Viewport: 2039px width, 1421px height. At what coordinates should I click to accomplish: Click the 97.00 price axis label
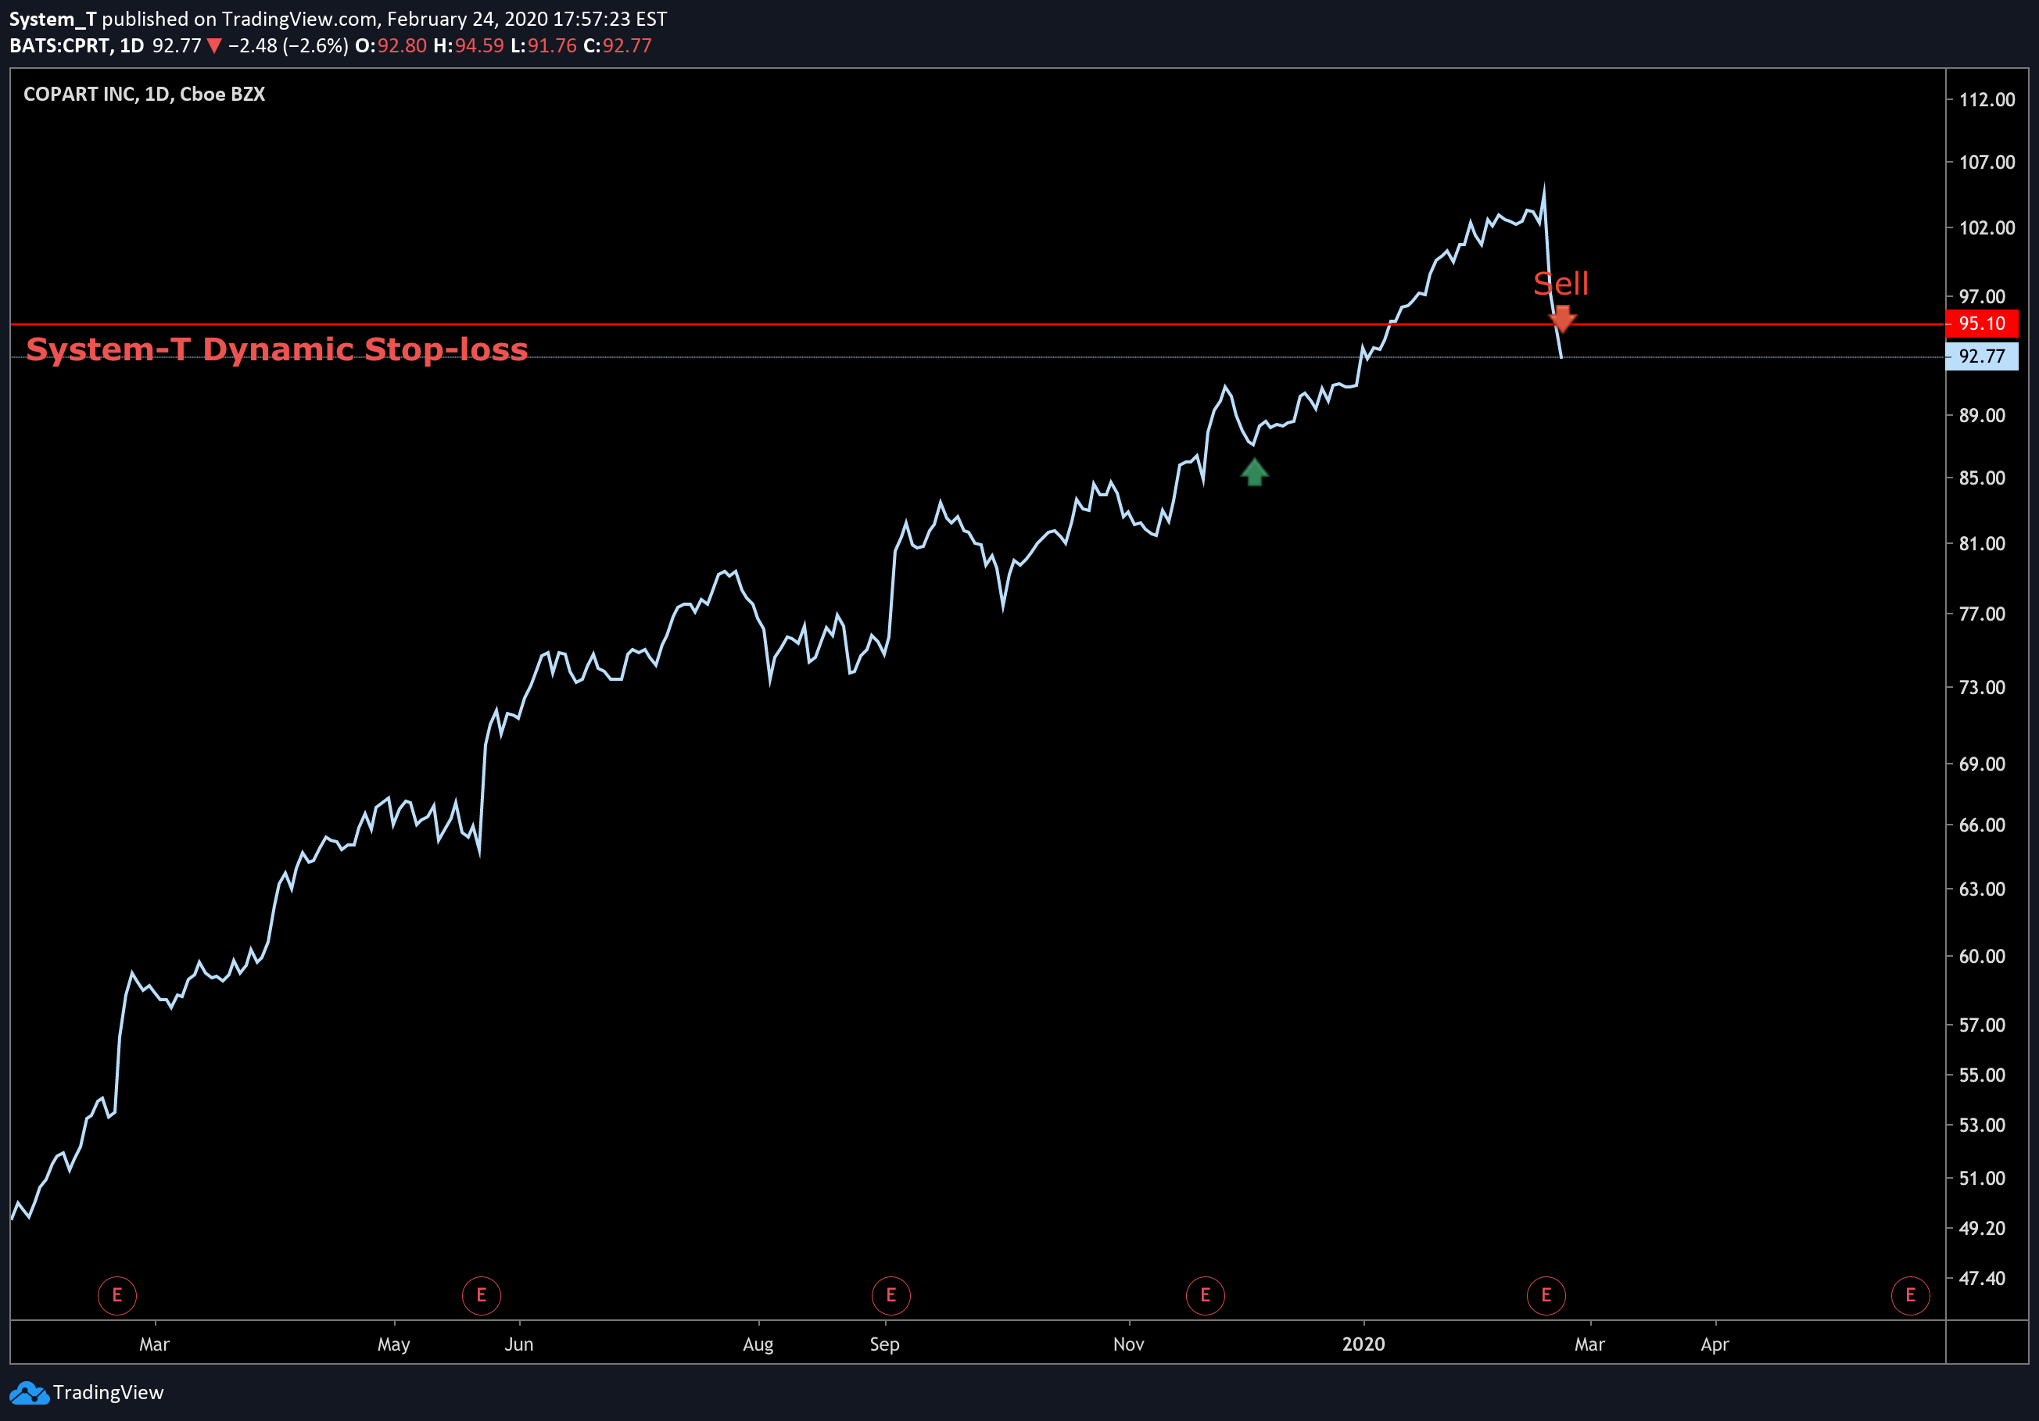(1981, 296)
